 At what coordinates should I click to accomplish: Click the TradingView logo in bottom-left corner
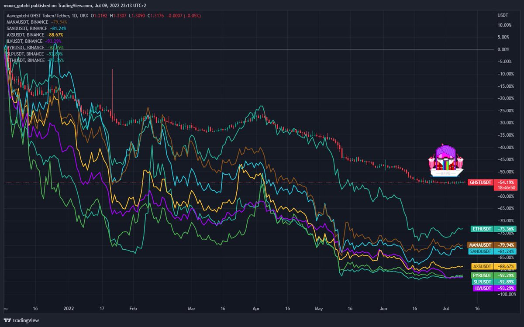[21, 320]
